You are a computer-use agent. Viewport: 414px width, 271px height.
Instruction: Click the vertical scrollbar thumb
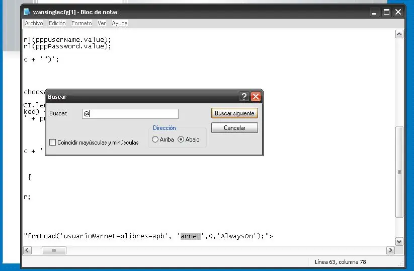[399, 172]
